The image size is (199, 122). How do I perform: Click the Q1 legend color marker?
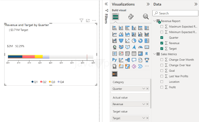pyautogui.click(x=33, y=82)
